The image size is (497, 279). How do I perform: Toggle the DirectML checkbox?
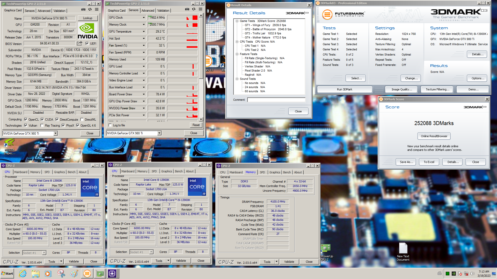click(82, 119)
